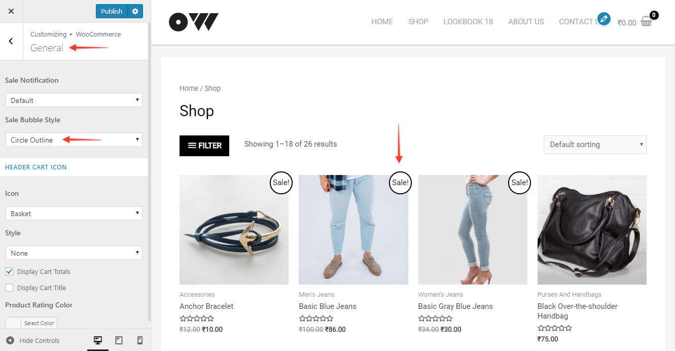Hide Controls toggle at panel bottom
Viewport: 675px width, 351px height.
pyautogui.click(x=33, y=340)
